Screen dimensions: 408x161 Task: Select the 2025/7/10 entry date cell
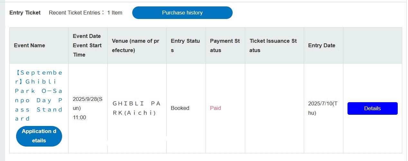coord(323,108)
